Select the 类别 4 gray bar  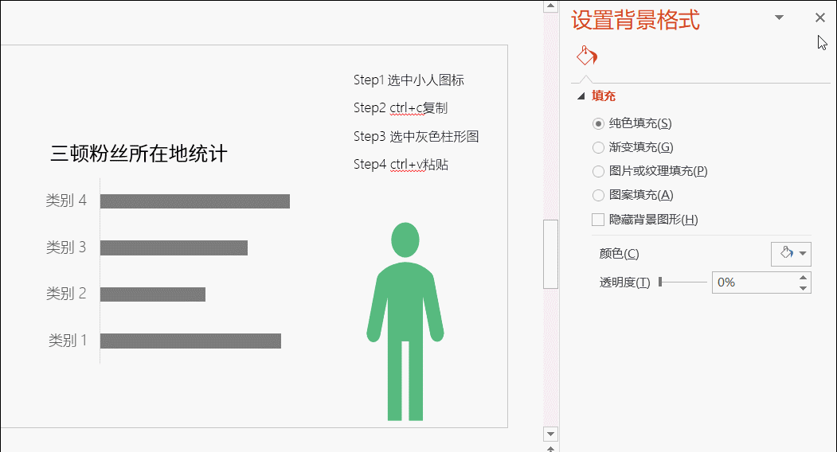(194, 201)
